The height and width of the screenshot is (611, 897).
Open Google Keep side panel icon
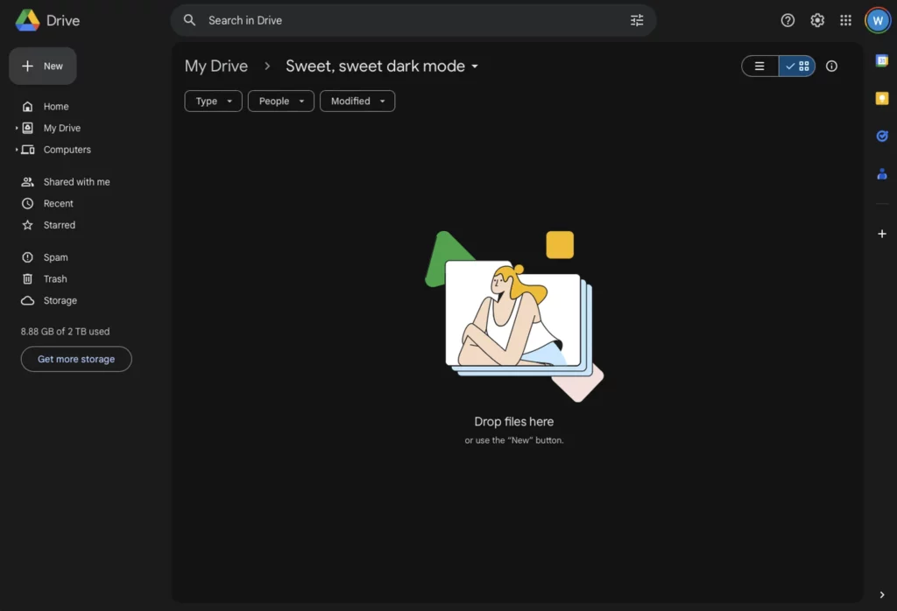pyautogui.click(x=882, y=98)
